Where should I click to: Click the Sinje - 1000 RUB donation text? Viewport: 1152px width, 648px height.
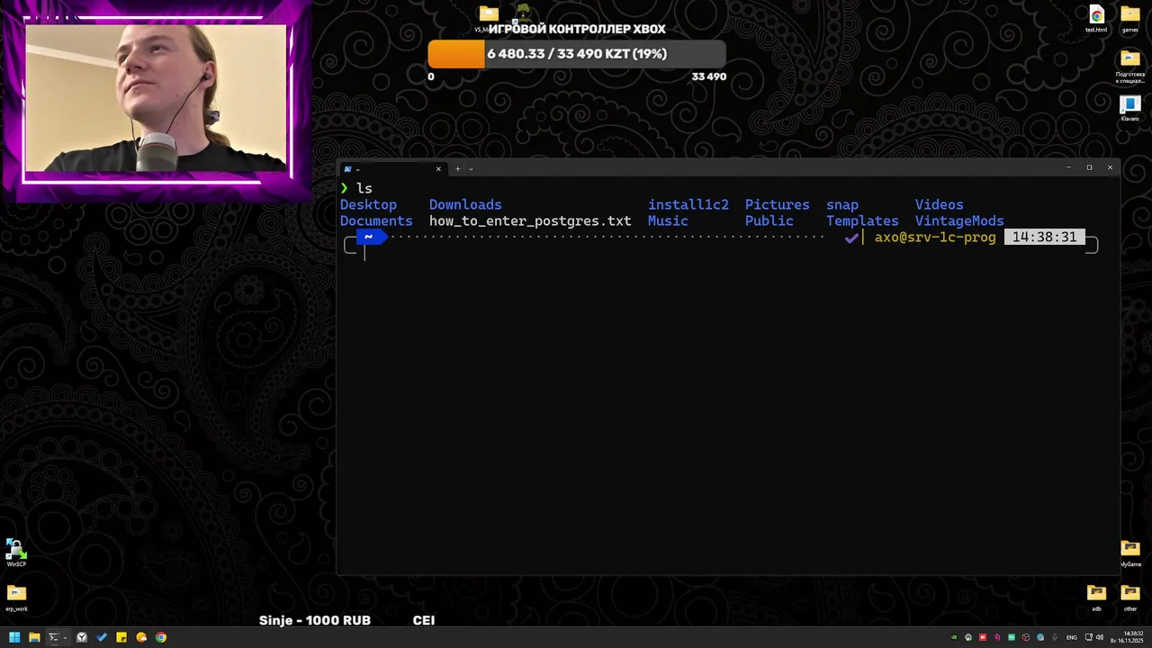pos(315,620)
